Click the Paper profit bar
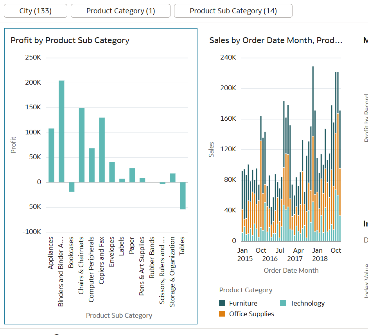 point(132,175)
